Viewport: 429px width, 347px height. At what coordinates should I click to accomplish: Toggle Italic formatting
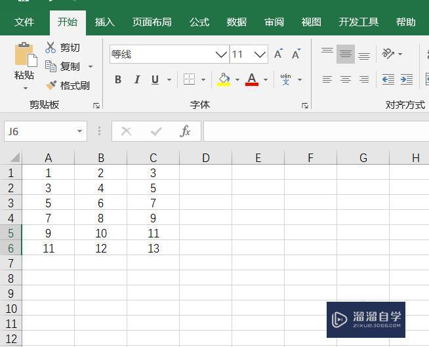click(137, 79)
